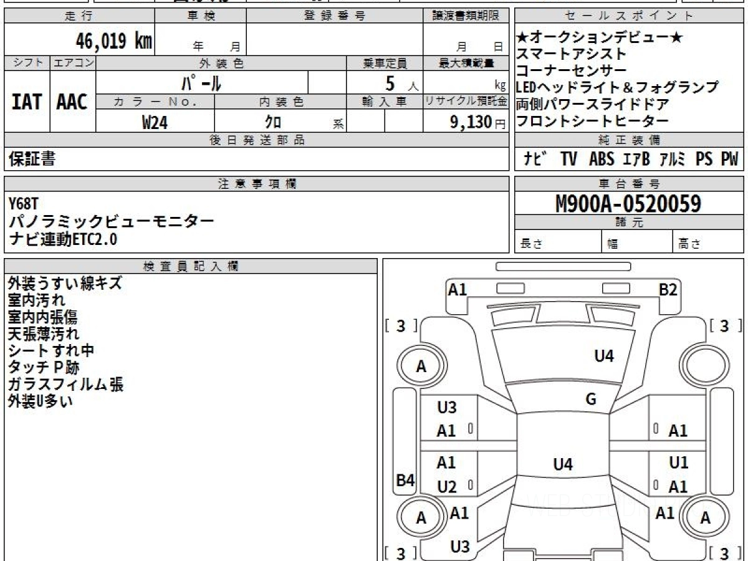Click the カラーNo. header
Screen dimensions: 748x561
155,102
